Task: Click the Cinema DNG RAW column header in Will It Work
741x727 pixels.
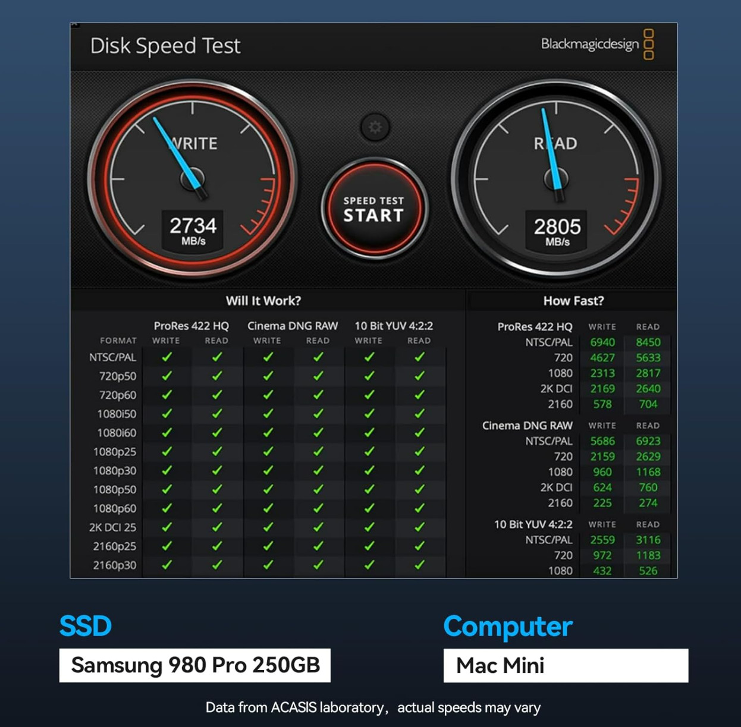Action: (x=293, y=326)
